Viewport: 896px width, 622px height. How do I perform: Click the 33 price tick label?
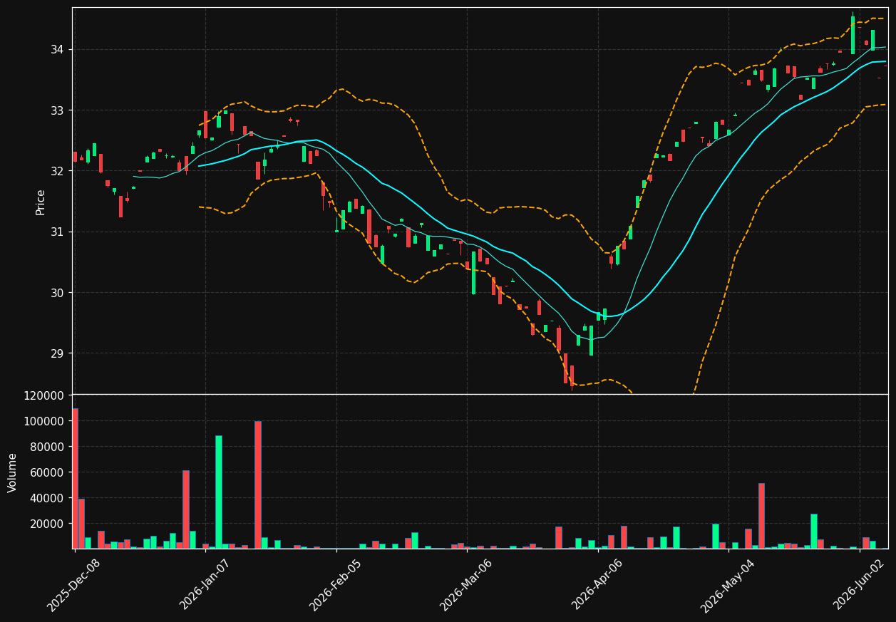(57, 110)
